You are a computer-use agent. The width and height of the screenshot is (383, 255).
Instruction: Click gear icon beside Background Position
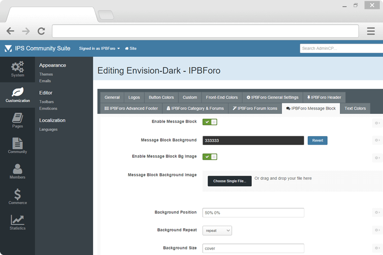[377, 212]
